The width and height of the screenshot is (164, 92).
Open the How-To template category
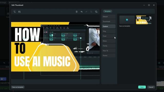click(109, 51)
